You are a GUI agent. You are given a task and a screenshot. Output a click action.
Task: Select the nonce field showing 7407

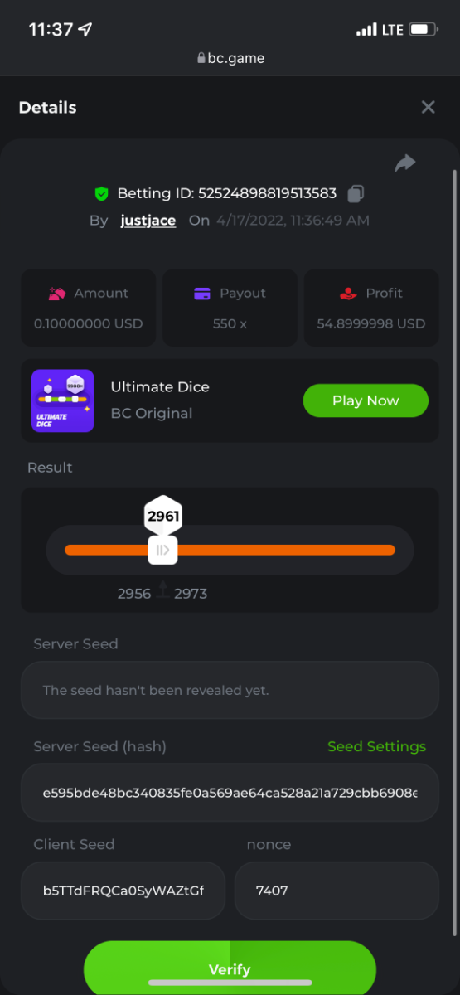click(337, 891)
